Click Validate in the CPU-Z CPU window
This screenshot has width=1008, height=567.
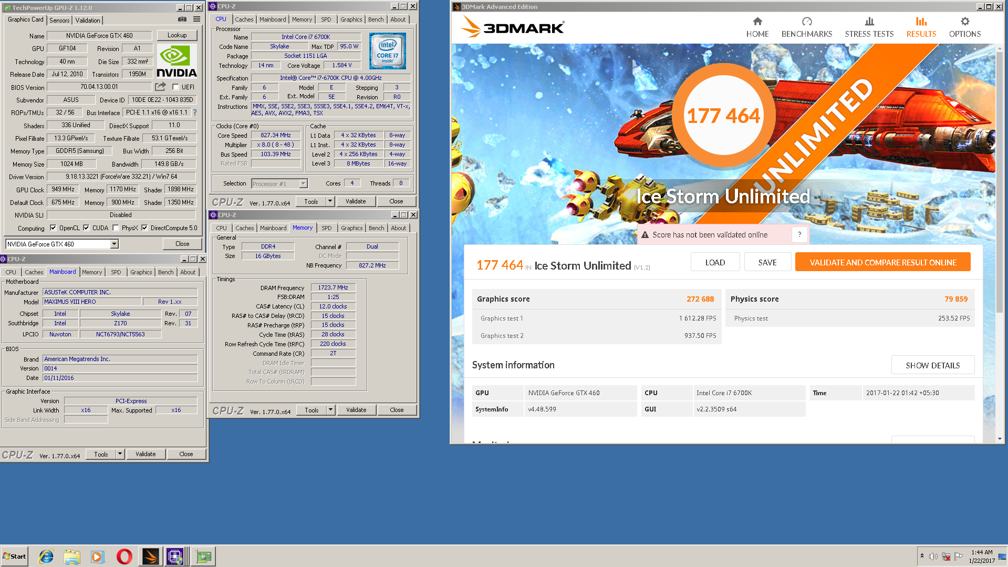(x=356, y=201)
